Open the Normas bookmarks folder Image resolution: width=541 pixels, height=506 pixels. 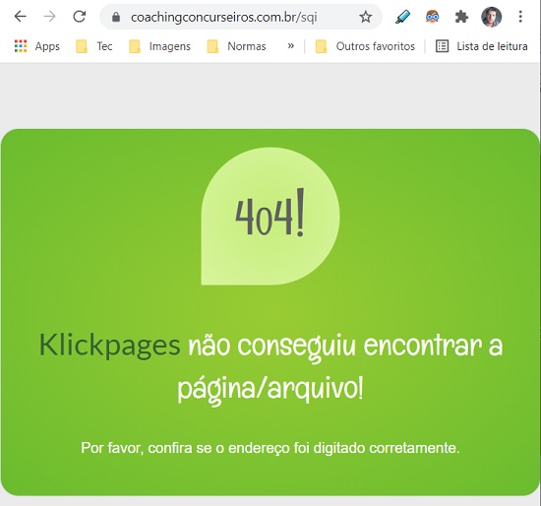coord(237,46)
